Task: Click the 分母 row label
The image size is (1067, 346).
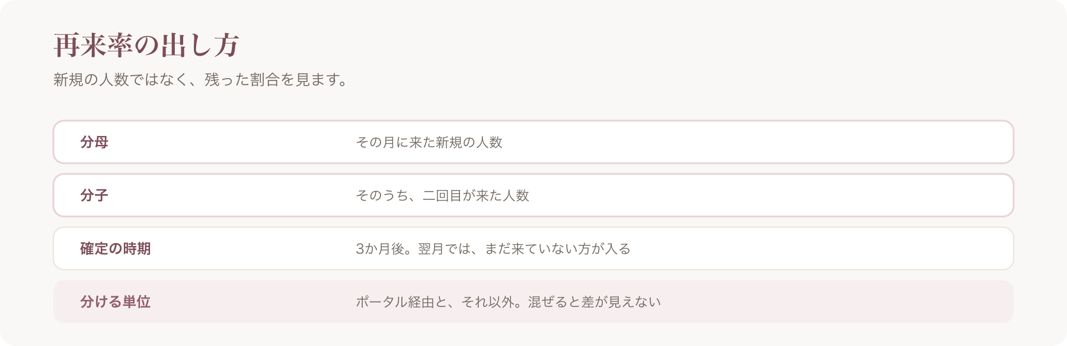Action: click(94, 142)
